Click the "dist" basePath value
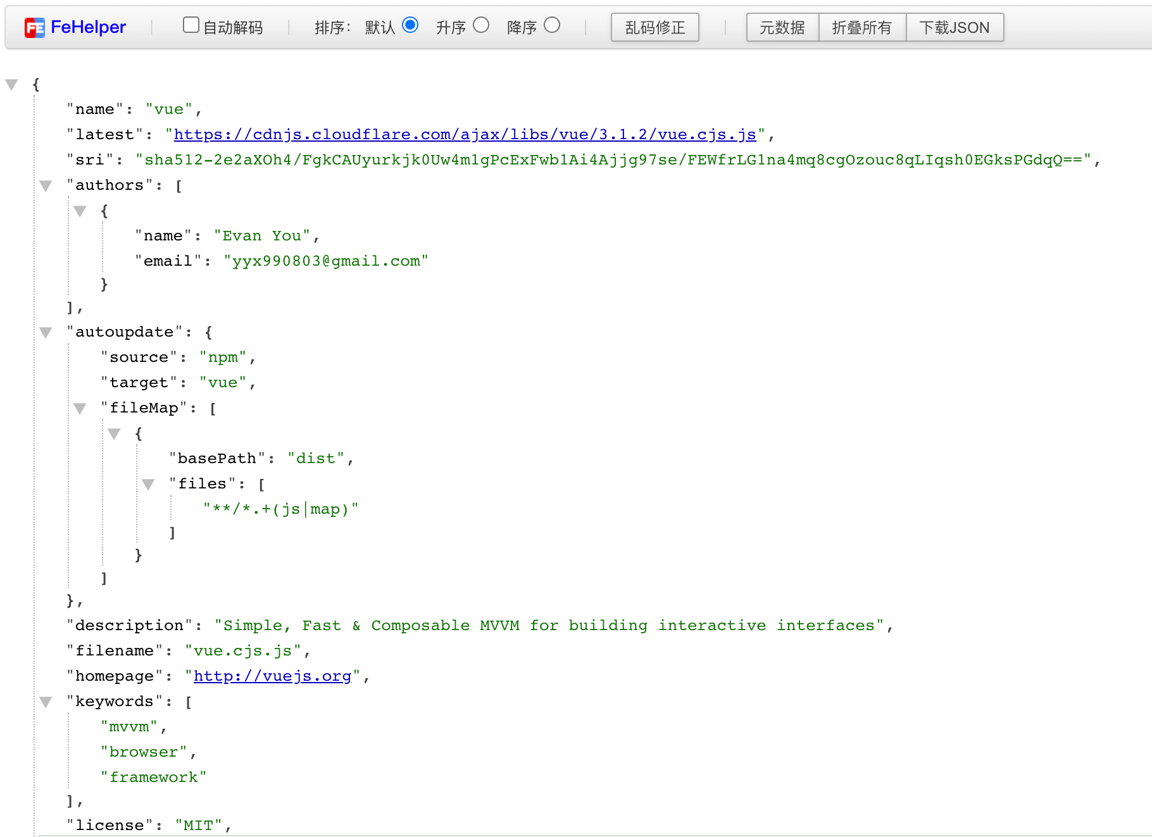Viewport: 1152px width, 837px height. (316, 459)
